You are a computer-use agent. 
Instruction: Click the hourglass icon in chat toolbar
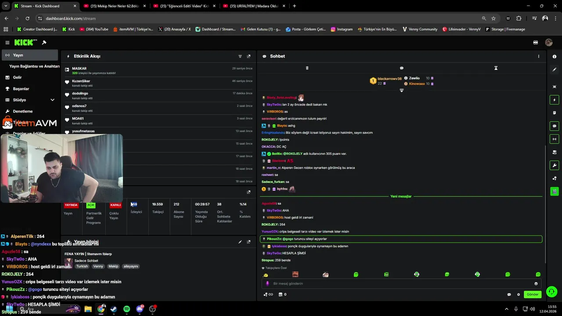coord(496,68)
